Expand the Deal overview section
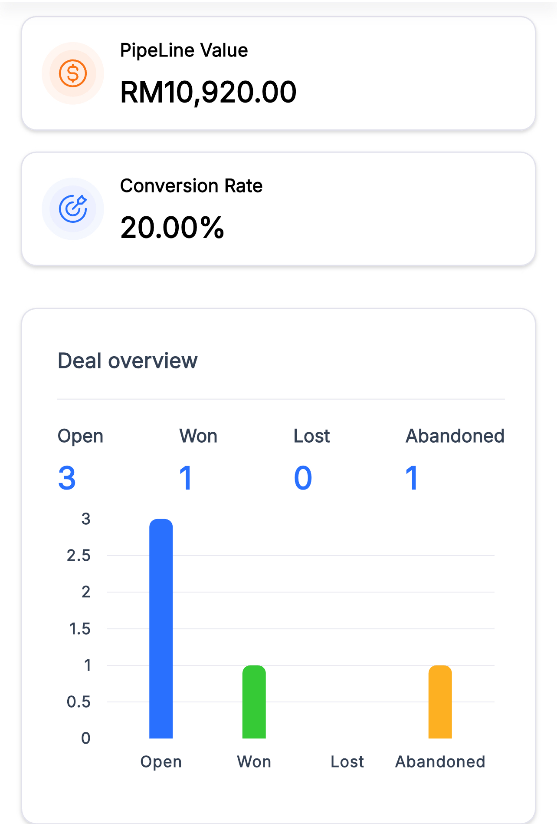This screenshot has width=557, height=824. [x=128, y=360]
